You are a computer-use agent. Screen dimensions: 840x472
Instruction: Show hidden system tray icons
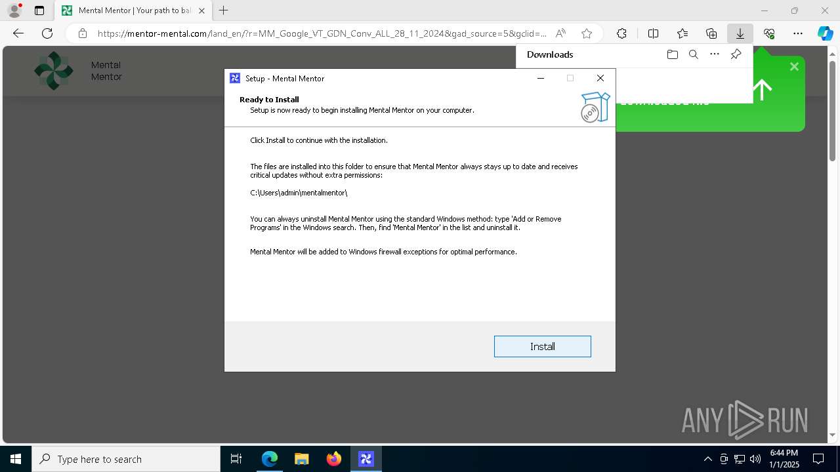tap(707, 459)
